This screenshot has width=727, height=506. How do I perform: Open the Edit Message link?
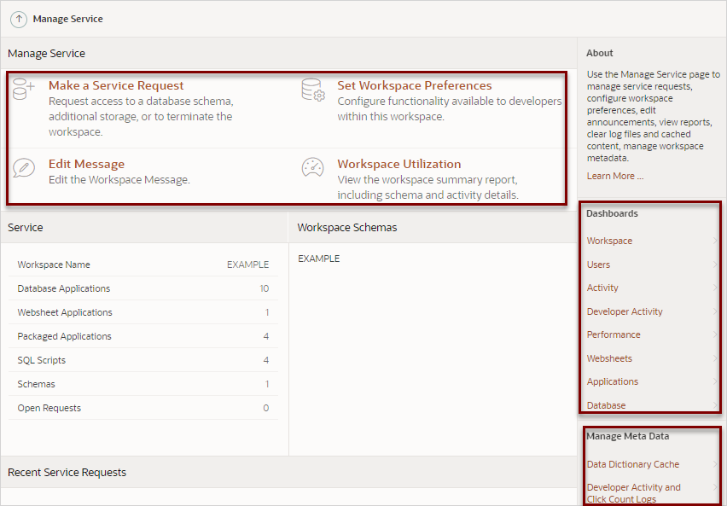tap(87, 164)
